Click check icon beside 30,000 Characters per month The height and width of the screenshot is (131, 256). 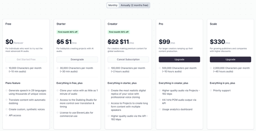point(57,68)
